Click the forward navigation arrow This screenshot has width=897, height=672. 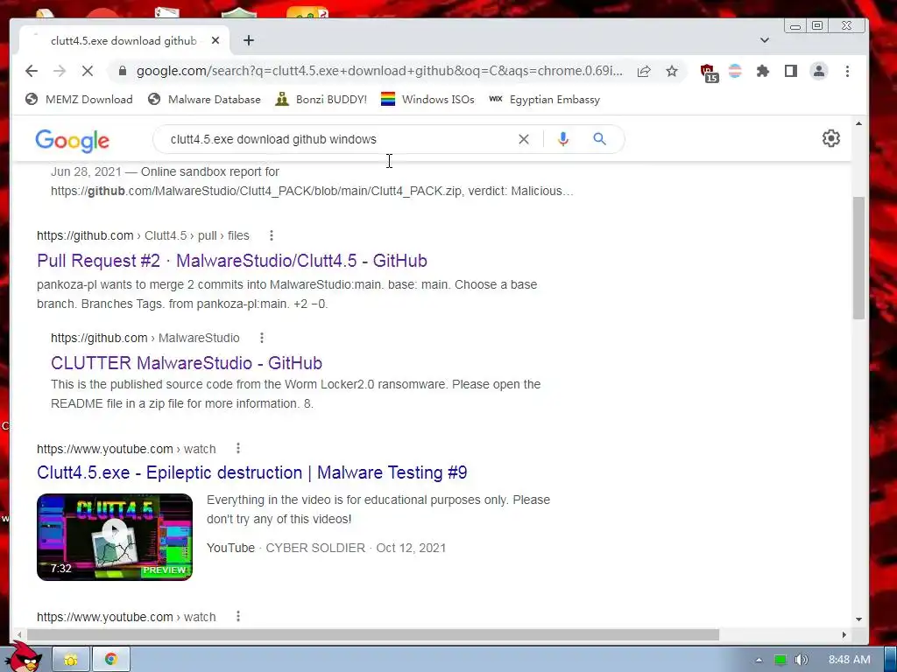[60, 71]
